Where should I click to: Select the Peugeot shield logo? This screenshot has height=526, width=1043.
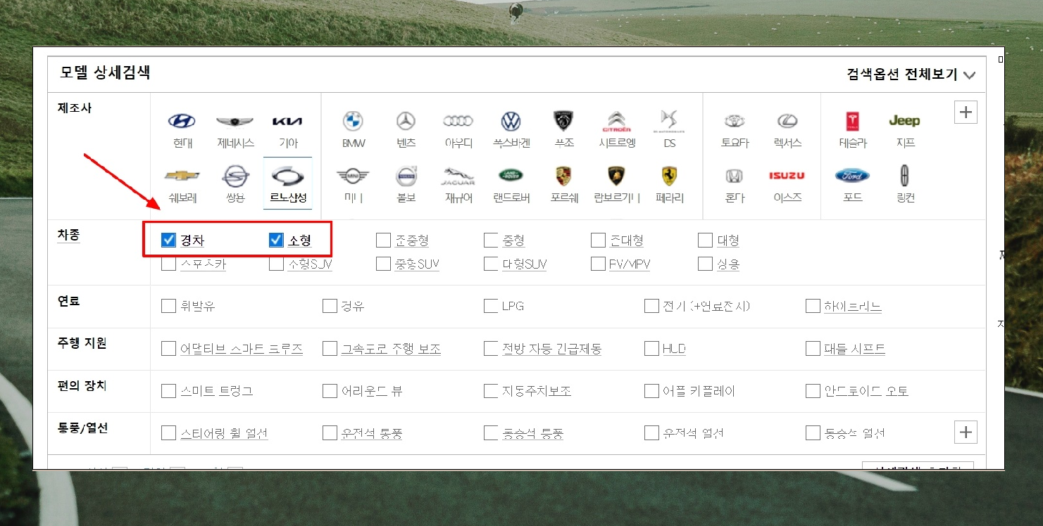tap(563, 120)
